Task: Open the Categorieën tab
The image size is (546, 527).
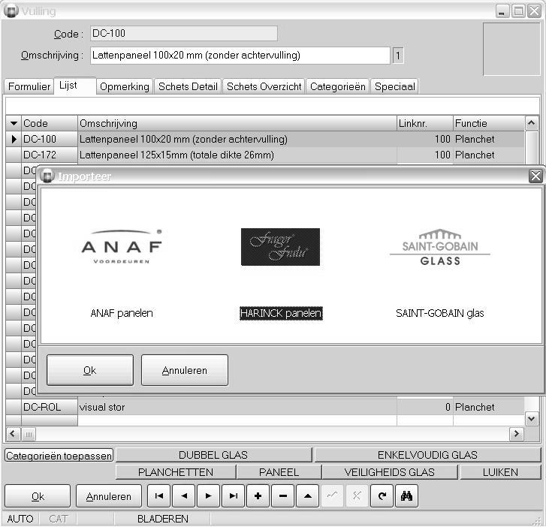Action: point(338,86)
